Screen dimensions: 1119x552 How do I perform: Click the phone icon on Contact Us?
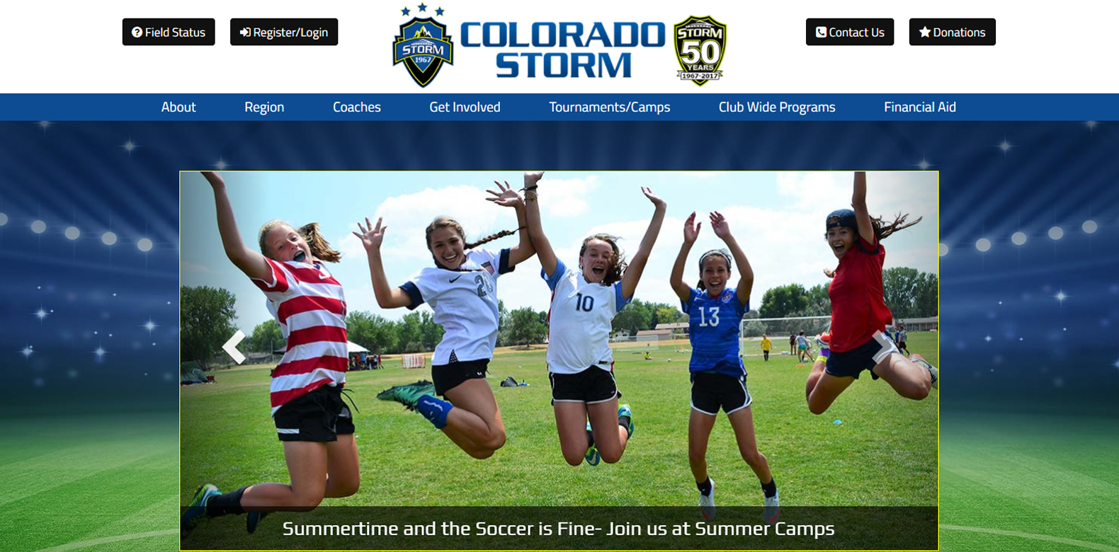(x=821, y=33)
